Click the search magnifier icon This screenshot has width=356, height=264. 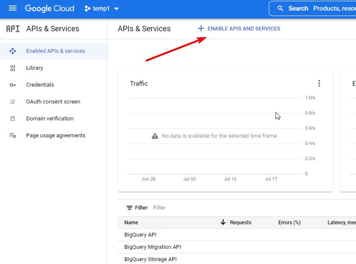(280, 8)
